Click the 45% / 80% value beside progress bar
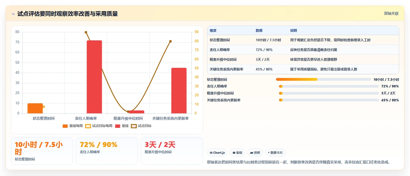This screenshot has width=410, height=176. (x=390, y=100)
